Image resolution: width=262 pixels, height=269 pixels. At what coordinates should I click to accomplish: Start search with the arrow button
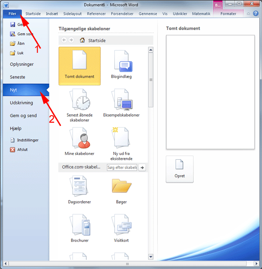(142, 167)
